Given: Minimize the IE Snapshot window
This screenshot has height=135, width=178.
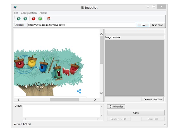Looking at the screenshot, I should coord(148,7).
